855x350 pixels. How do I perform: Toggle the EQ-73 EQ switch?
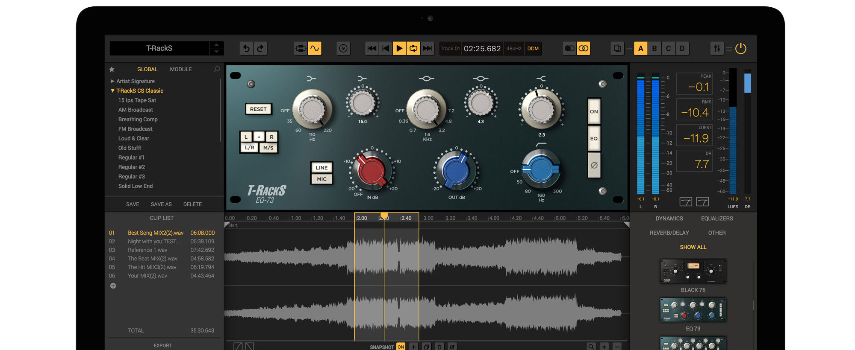594,138
